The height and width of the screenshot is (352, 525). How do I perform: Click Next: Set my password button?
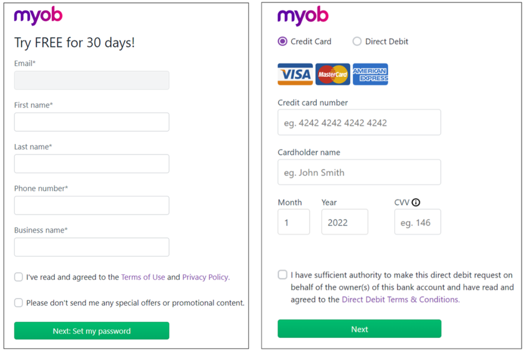coord(92,331)
